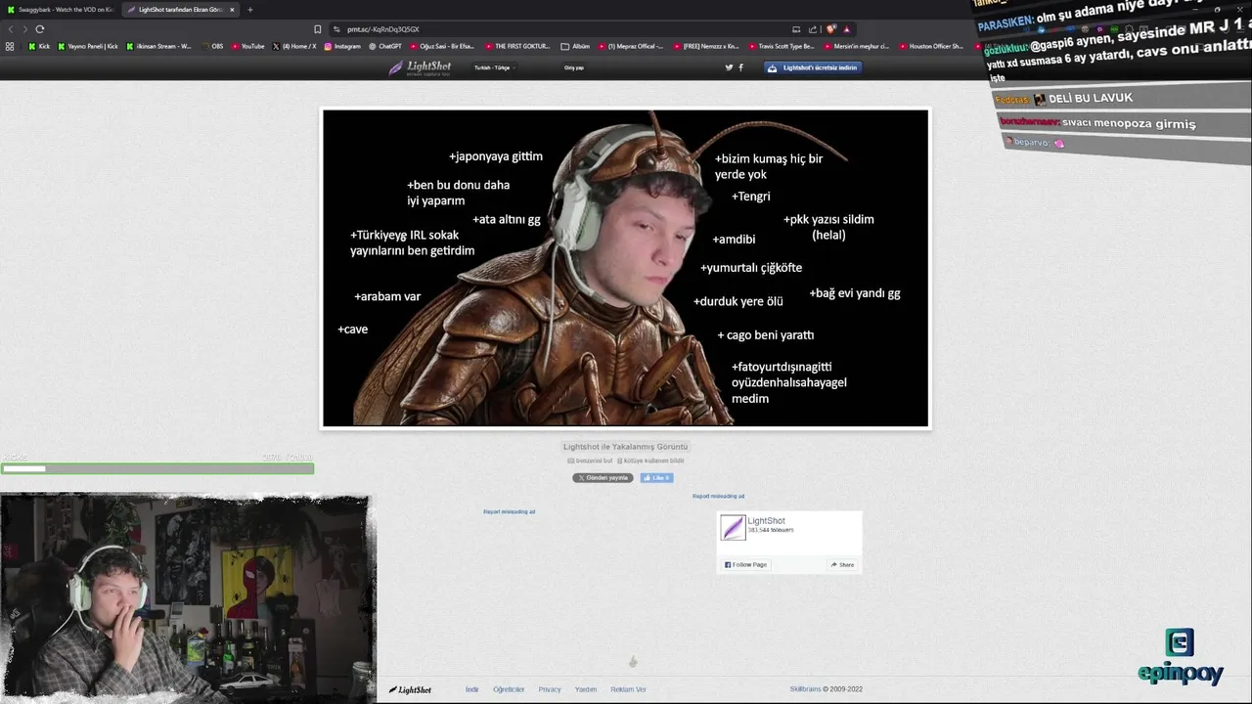The image size is (1252, 704).
Task: Click the Facebook Like button
Action: pyautogui.click(x=656, y=477)
